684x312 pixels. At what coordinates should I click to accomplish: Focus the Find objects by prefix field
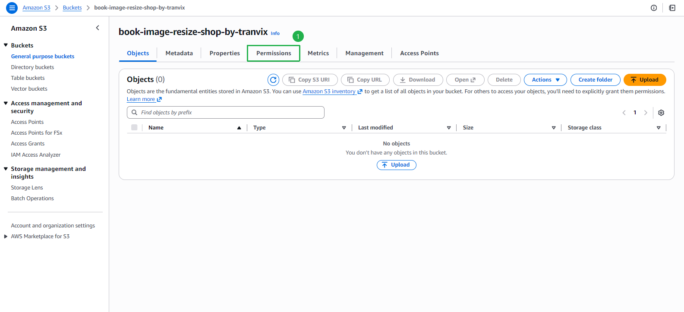pyautogui.click(x=226, y=113)
